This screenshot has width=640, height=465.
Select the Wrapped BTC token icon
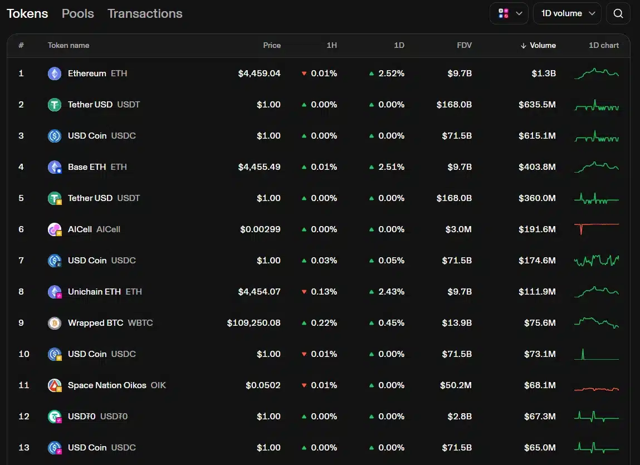coord(54,322)
